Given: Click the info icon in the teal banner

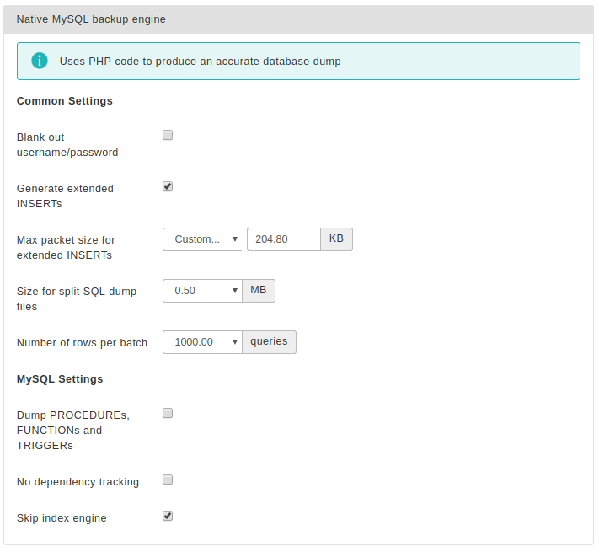Looking at the screenshot, I should click(x=40, y=61).
